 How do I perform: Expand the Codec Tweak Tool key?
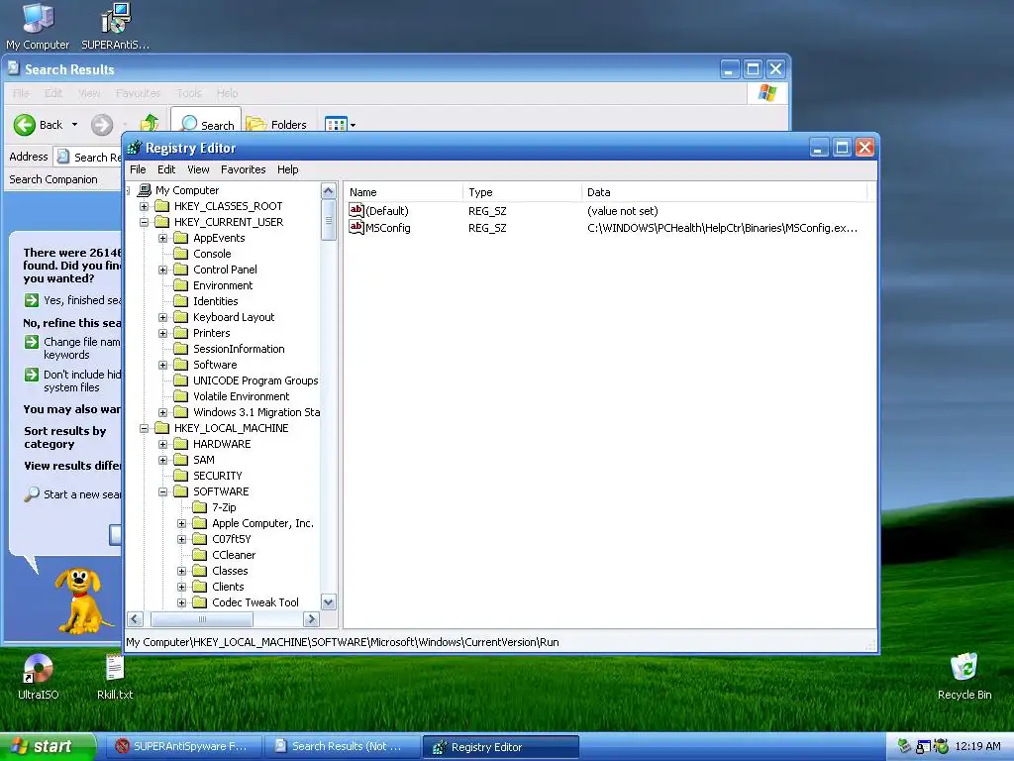point(182,602)
